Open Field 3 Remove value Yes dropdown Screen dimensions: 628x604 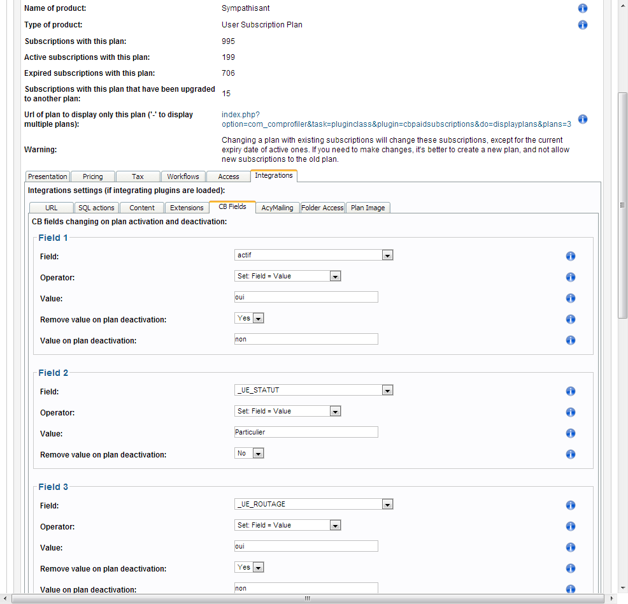point(249,567)
